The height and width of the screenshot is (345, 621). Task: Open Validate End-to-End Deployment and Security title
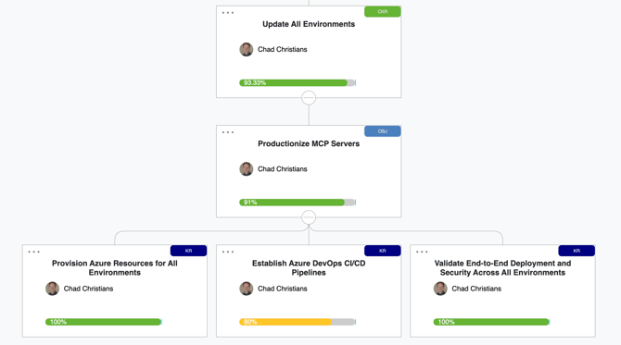[502, 268]
